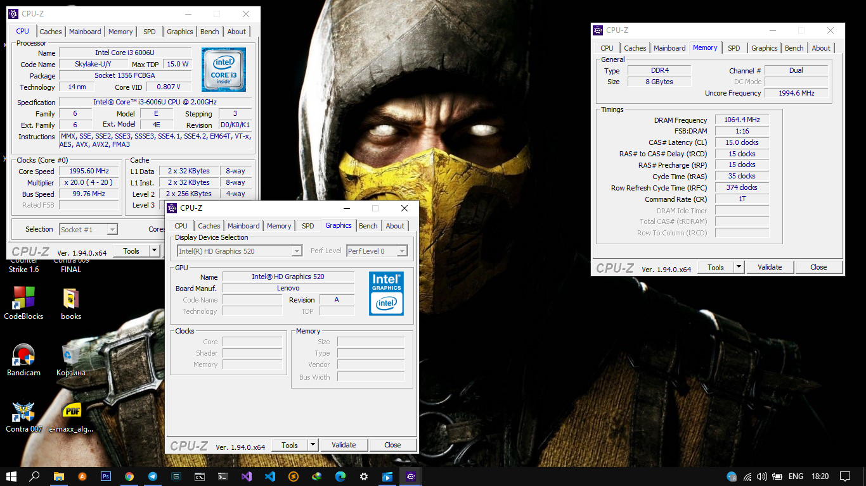Expand Tools dropdown arrow in CPU window
This screenshot has height=486, width=866.
[154, 251]
